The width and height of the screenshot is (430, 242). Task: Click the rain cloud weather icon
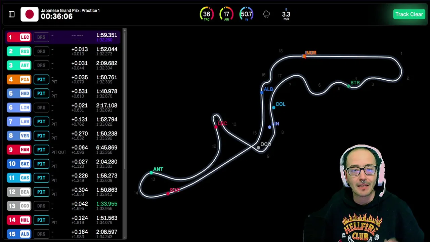click(x=266, y=14)
